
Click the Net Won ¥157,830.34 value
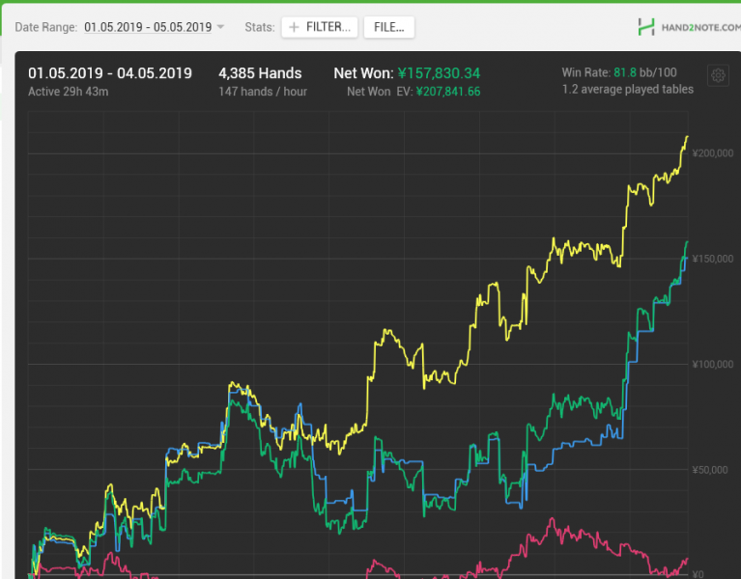tap(439, 73)
